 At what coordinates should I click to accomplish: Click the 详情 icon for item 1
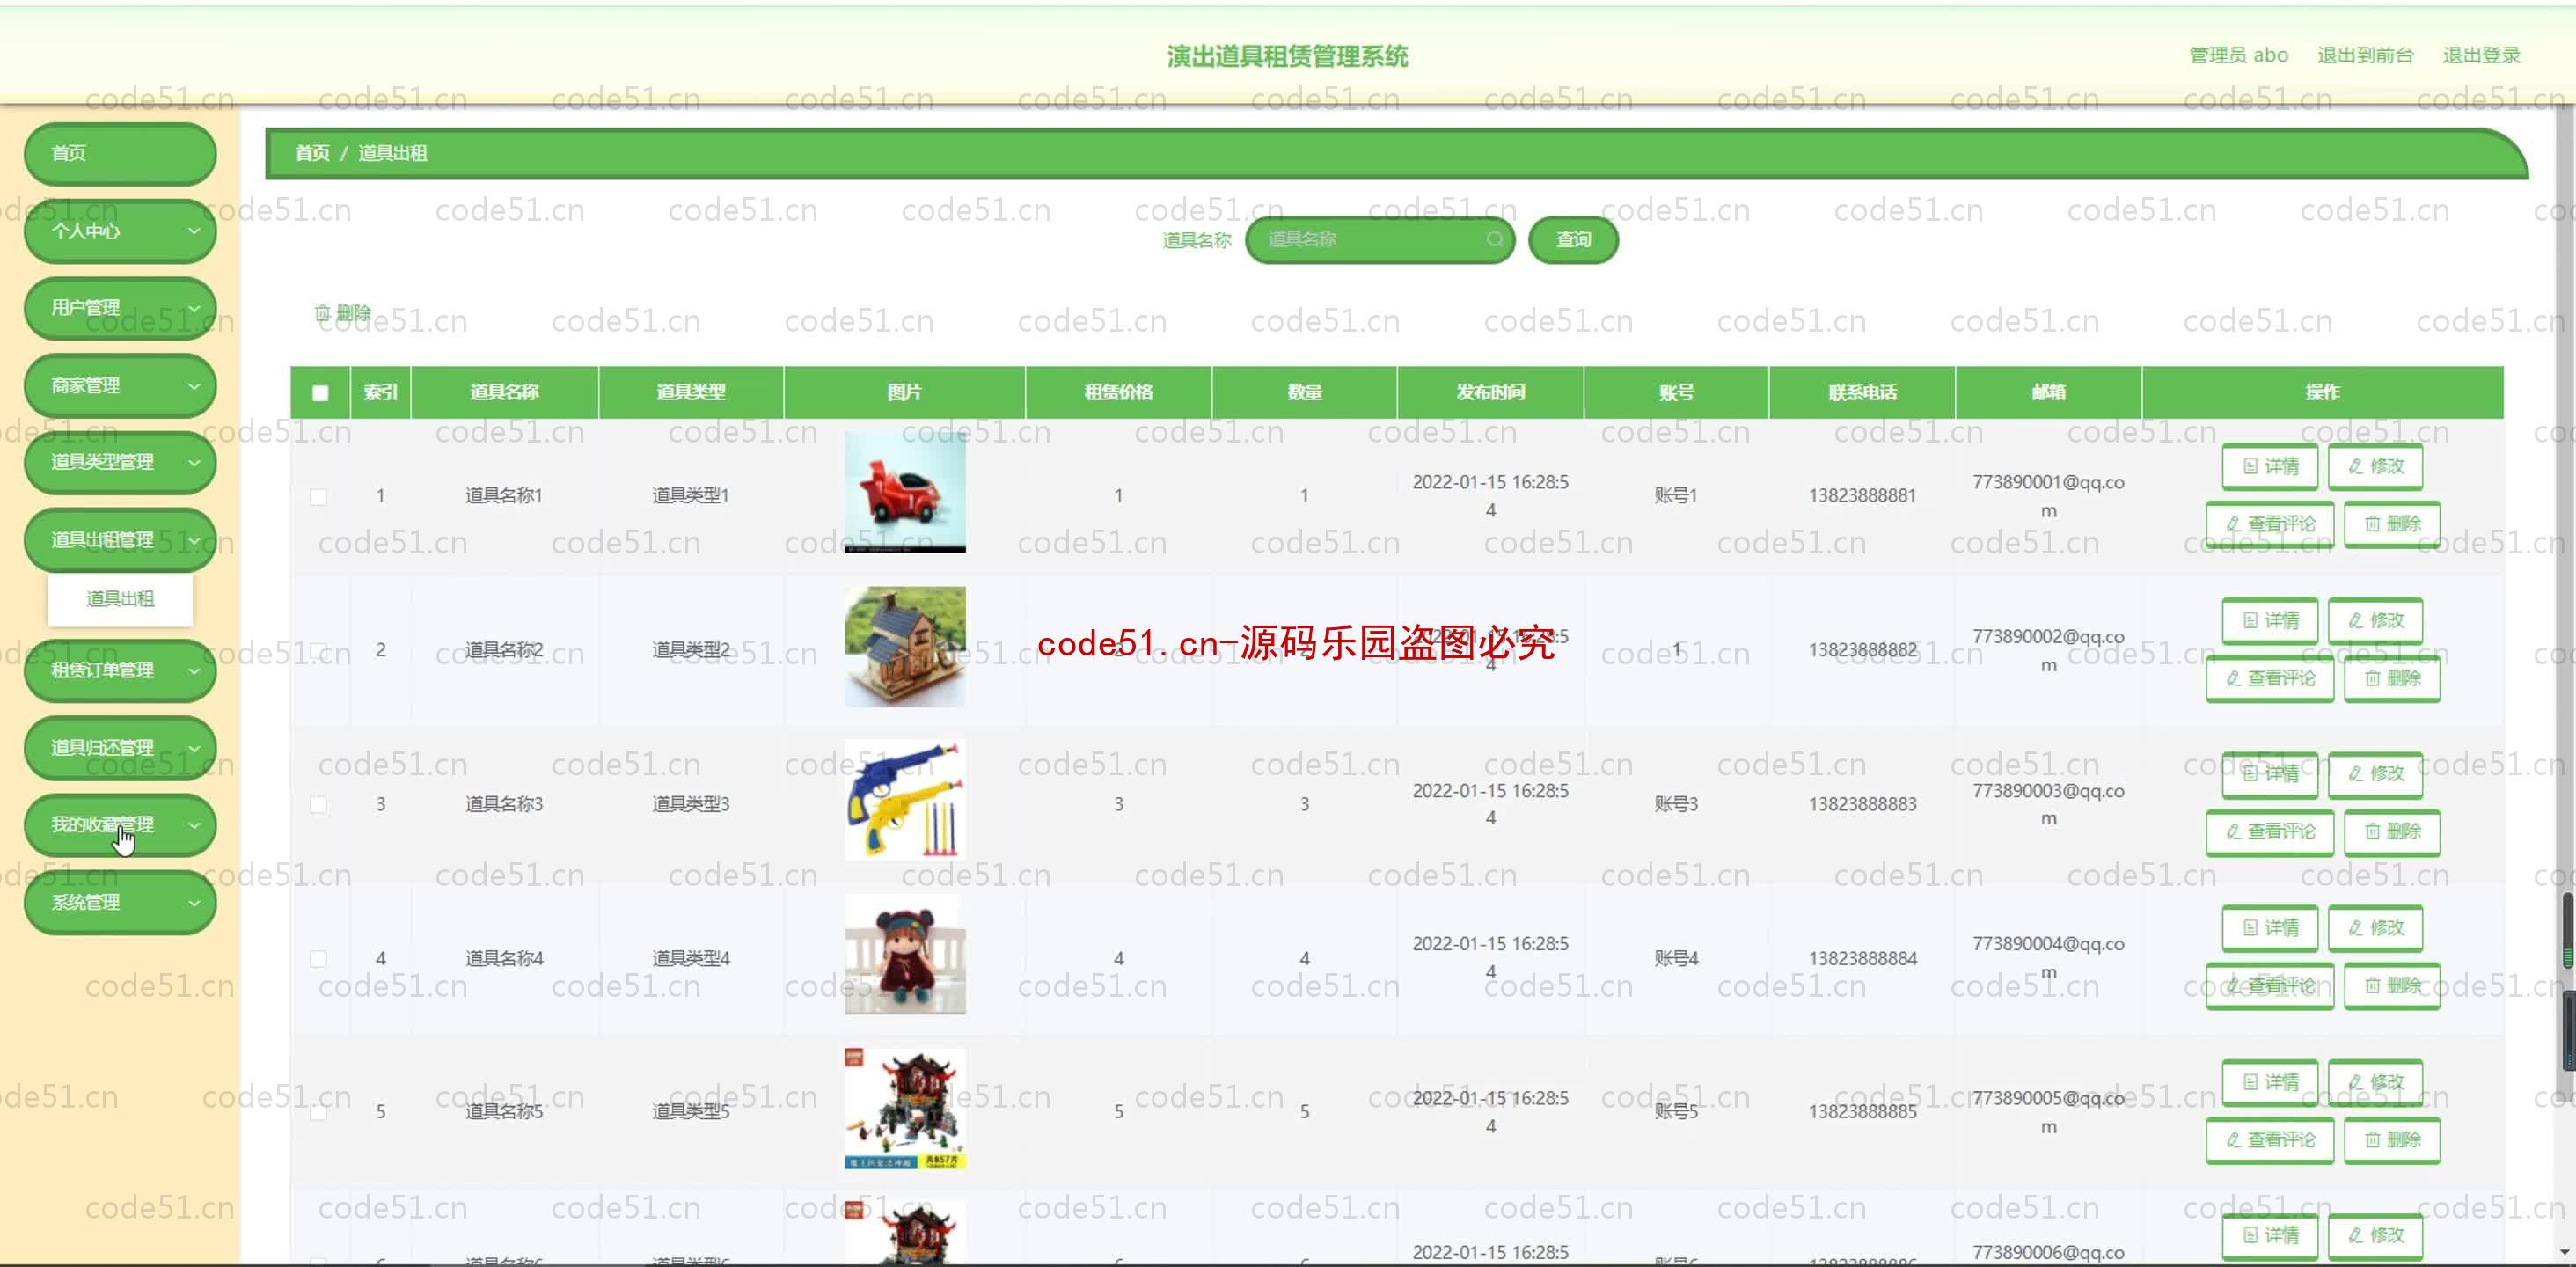(2269, 465)
